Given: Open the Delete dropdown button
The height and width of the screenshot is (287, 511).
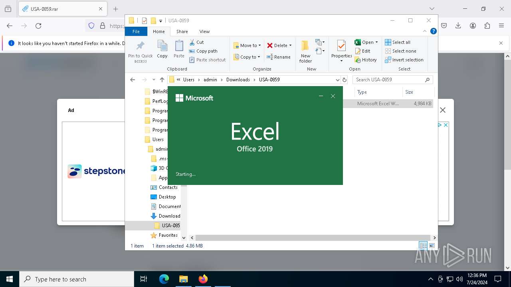Looking at the screenshot, I should click(x=279, y=45).
